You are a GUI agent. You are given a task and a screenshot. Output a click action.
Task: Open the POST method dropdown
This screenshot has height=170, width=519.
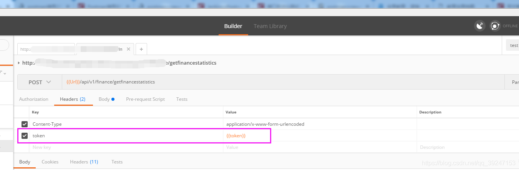[x=40, y=82]
